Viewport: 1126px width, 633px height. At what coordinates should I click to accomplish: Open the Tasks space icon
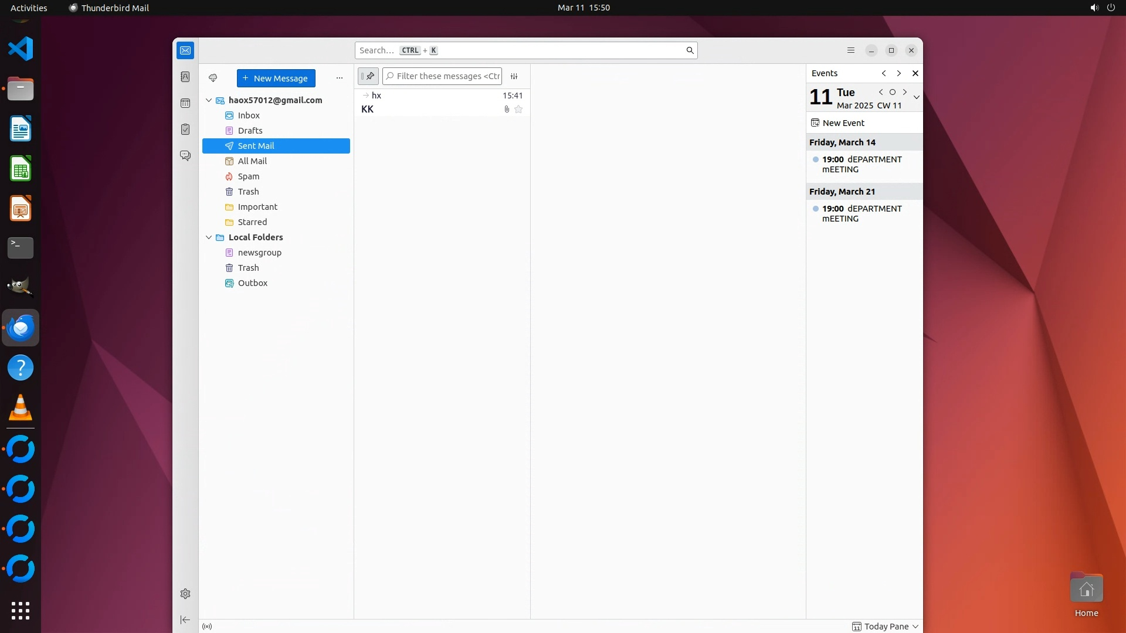[185, 130]
